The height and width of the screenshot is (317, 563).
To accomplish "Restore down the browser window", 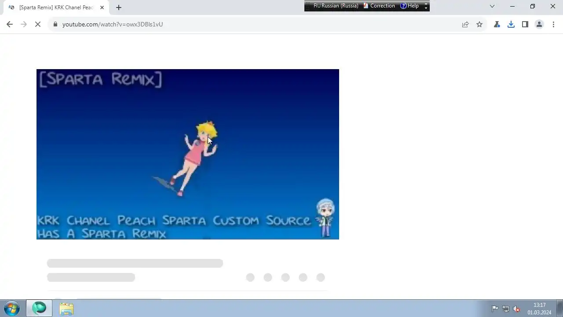I will point(533,6).
